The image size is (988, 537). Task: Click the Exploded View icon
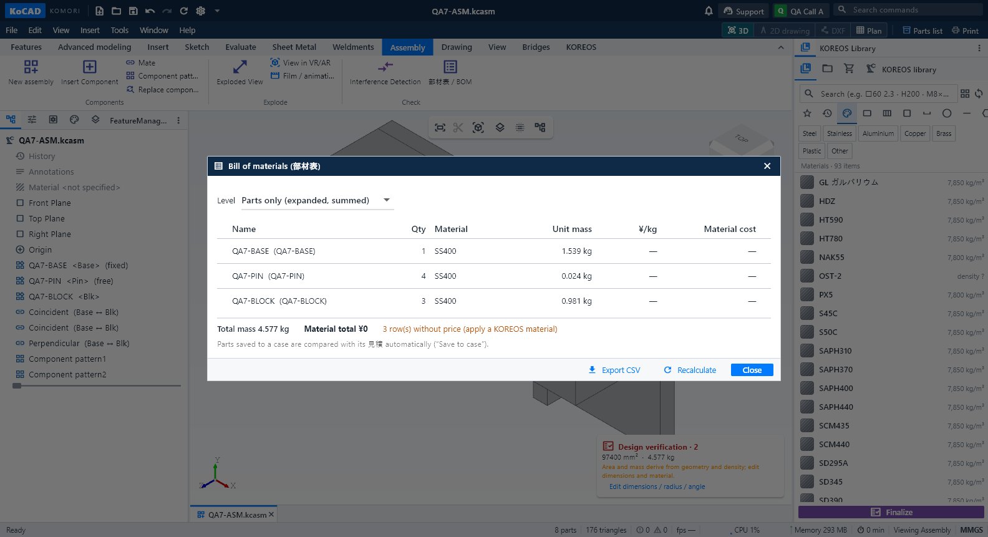tap(240, 67)
